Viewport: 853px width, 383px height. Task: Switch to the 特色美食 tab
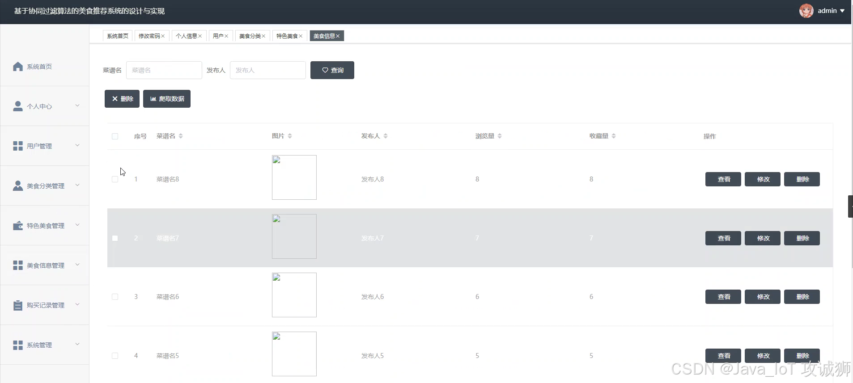[287, 36]
